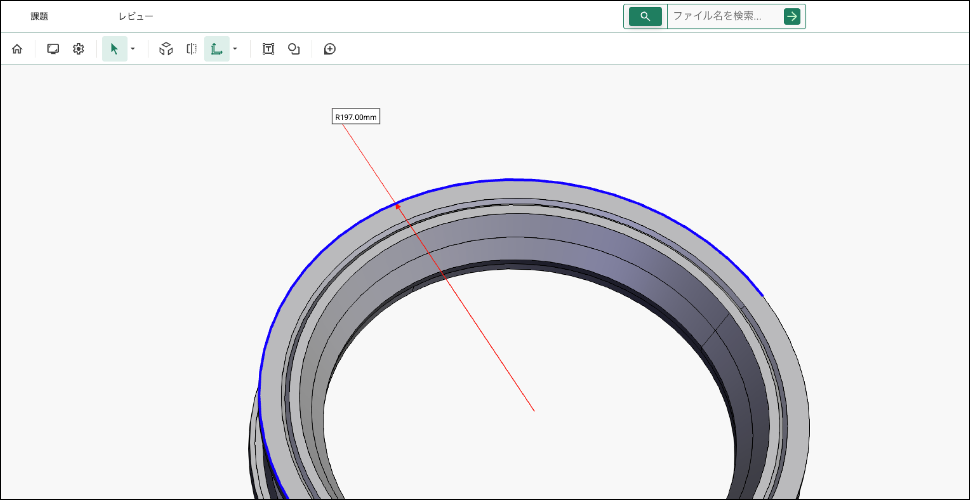Expand the measurement tool dropdown arrow
Viewport: 970px width, 500px height.
235,49
